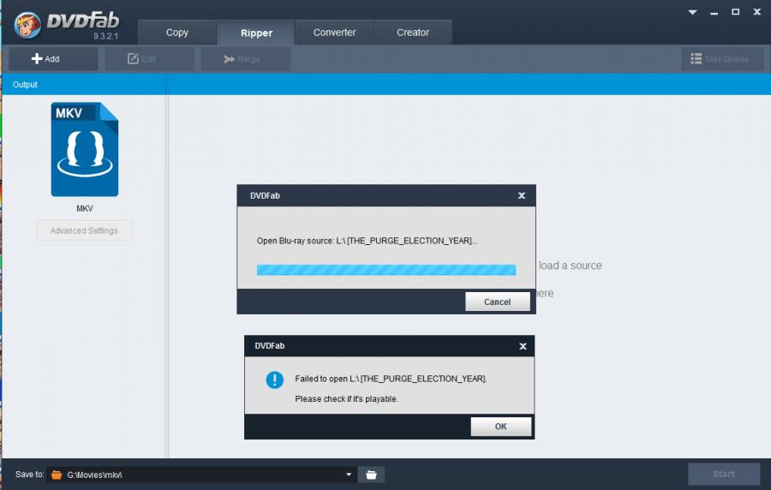Click the DVDFab monkey logo
Screen dimensions: 771x490
pyautogui.click(x=27, y=26)
